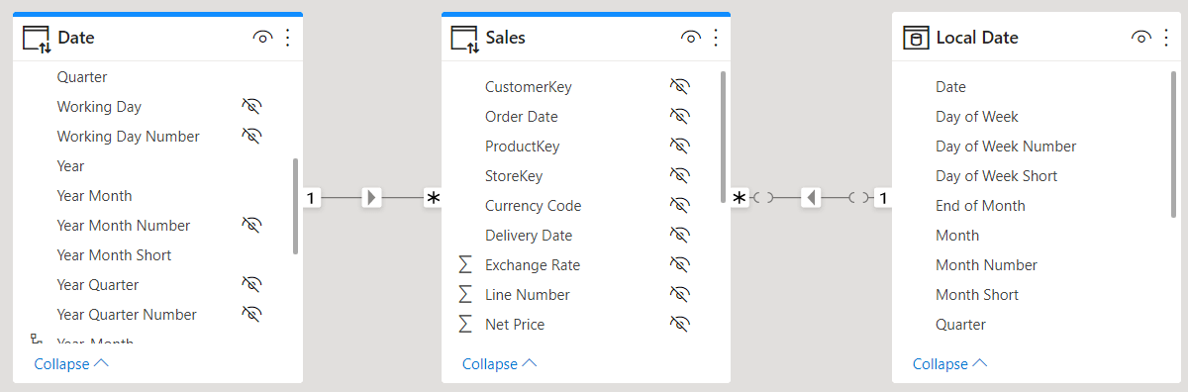Click the Sales table header icon
This screenshot has height=392, width=1188.
464,39
